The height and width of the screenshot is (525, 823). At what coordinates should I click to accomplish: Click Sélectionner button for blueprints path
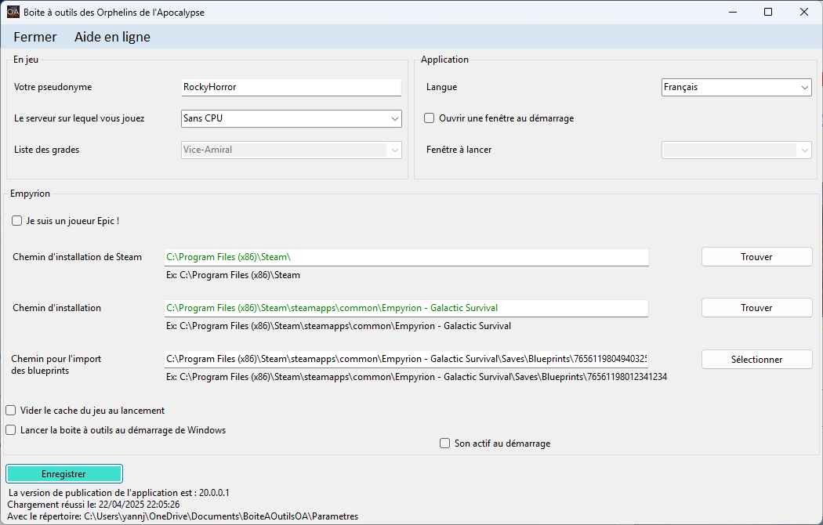coord(756,360)
